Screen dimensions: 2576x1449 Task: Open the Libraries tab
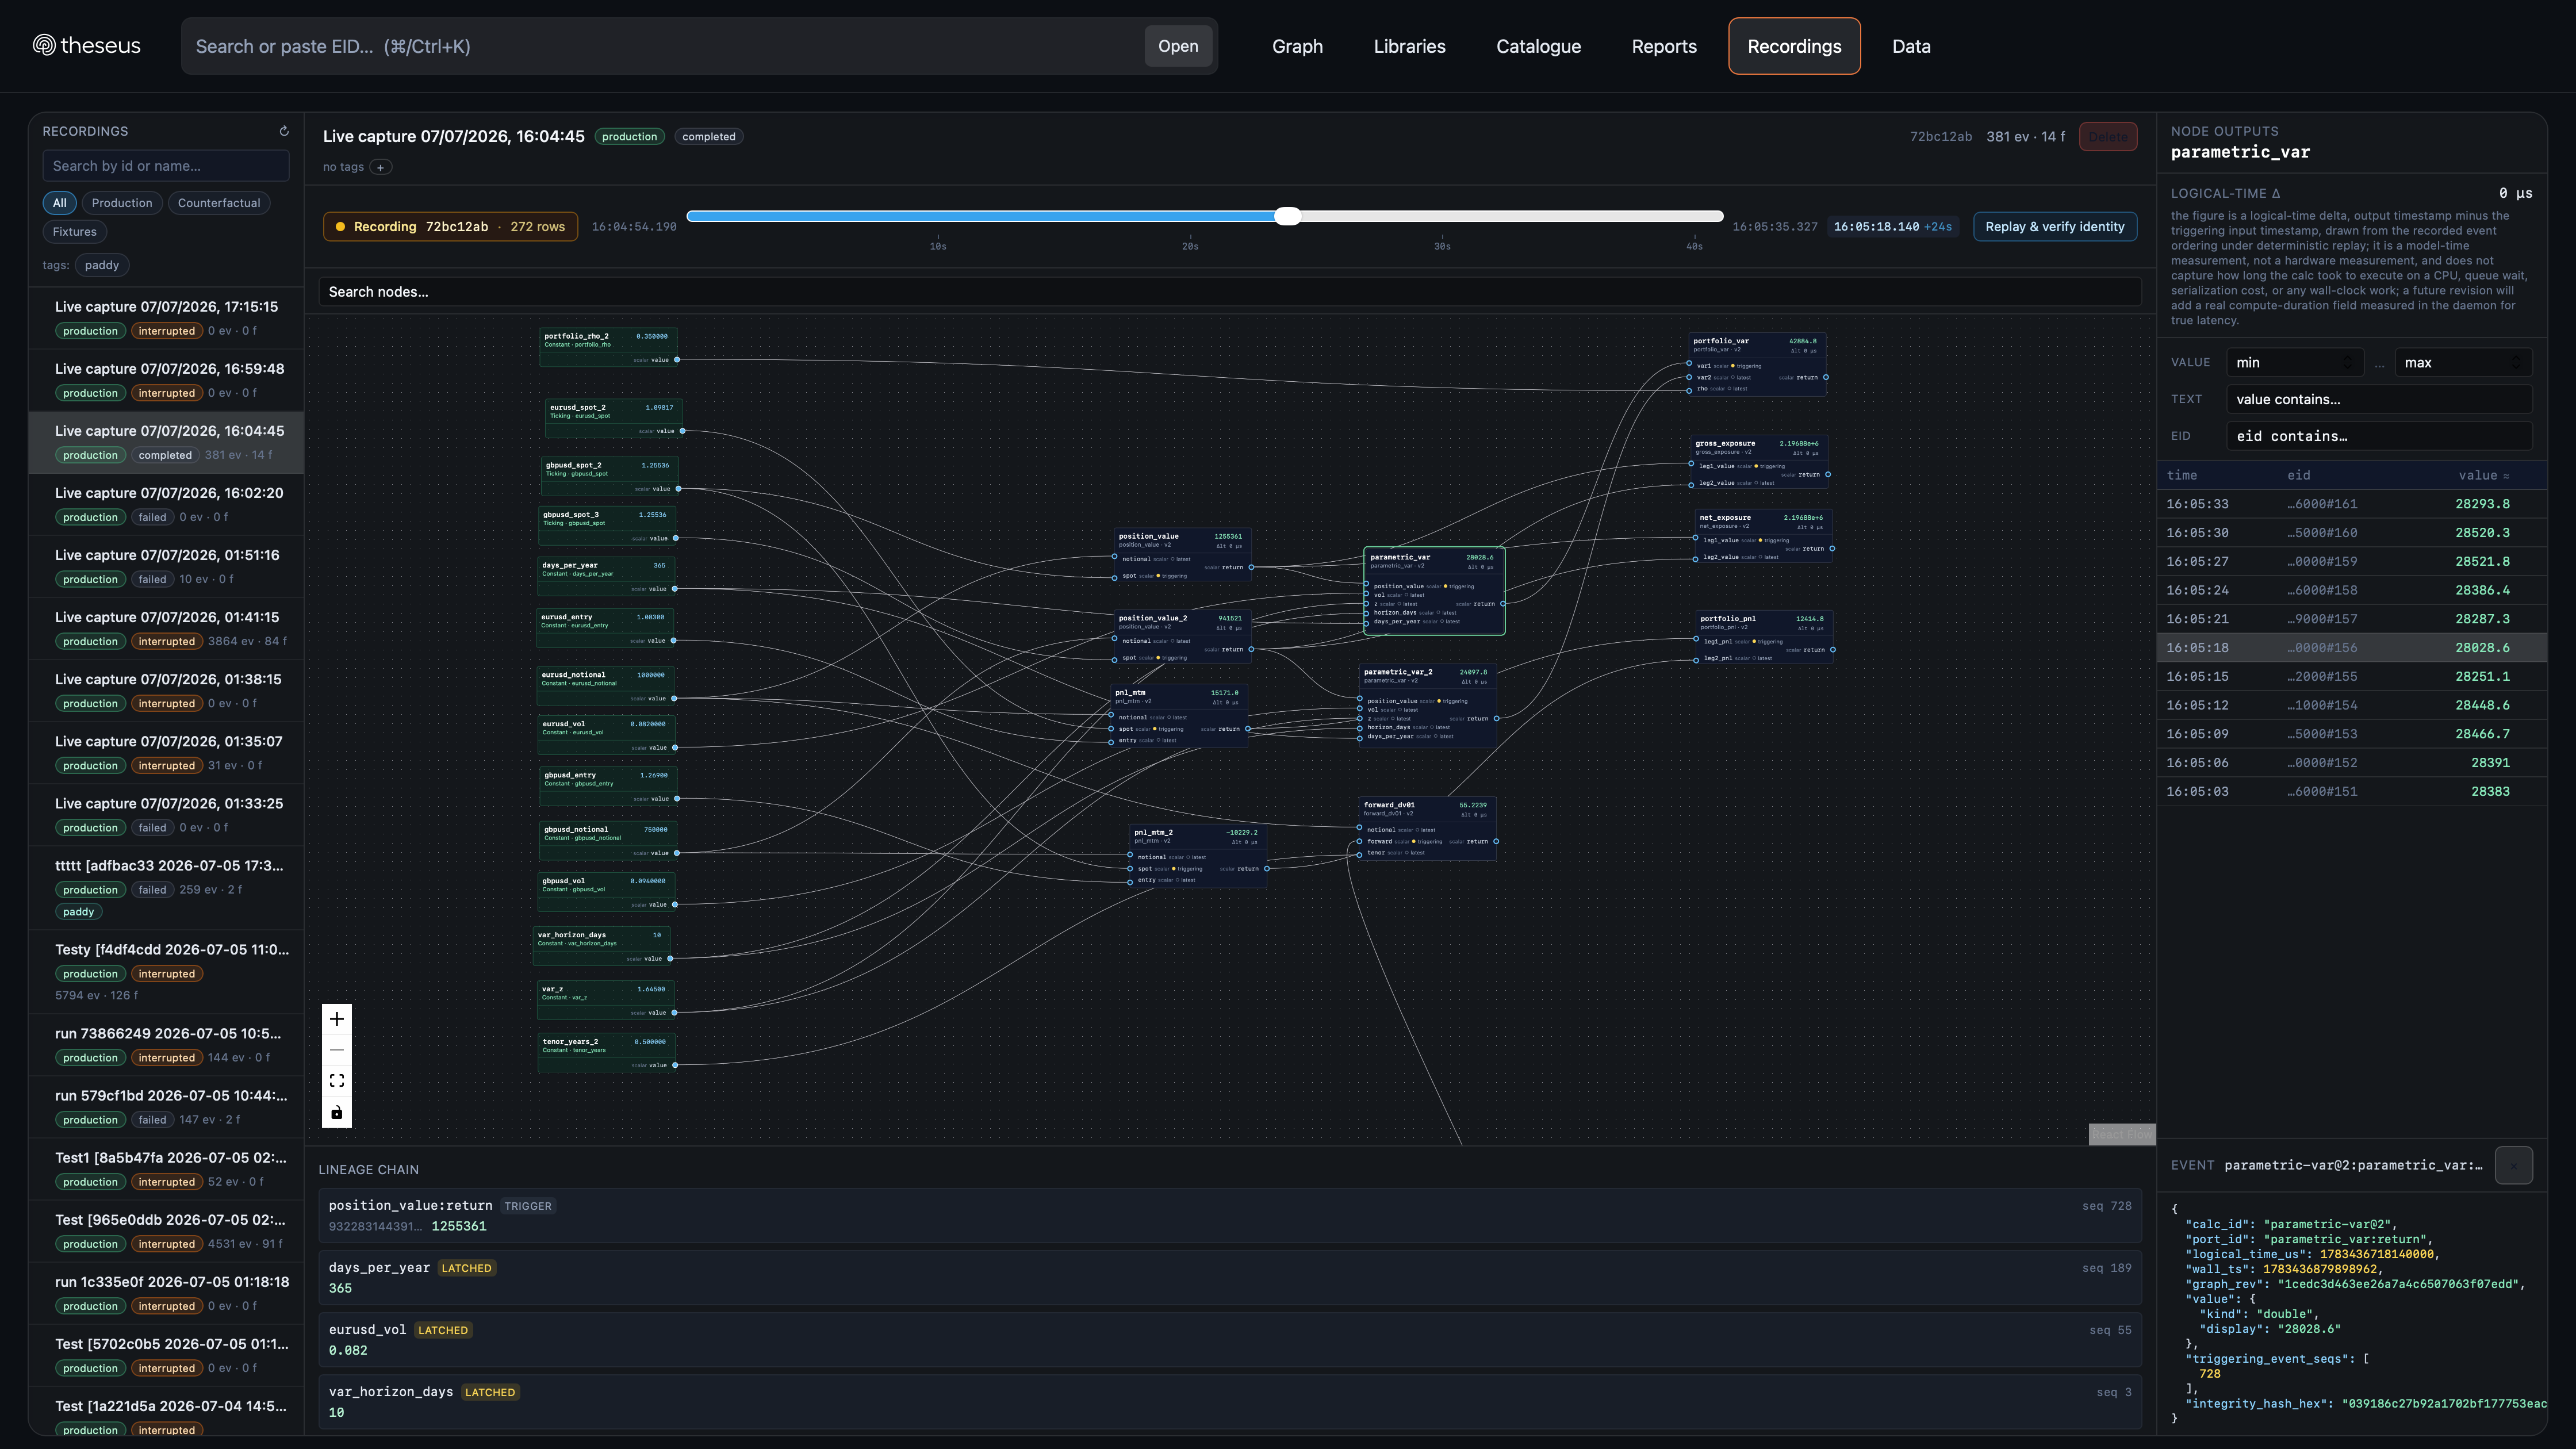(x=1409, y=46)
